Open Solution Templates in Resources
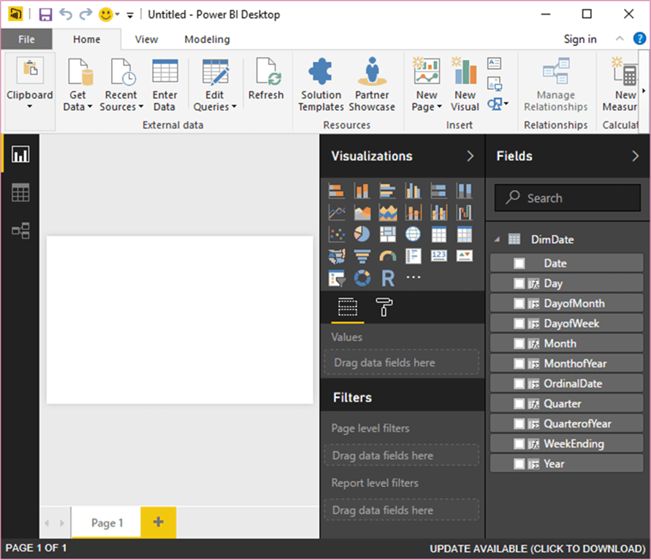651x560 pixels. pos(321,85)
